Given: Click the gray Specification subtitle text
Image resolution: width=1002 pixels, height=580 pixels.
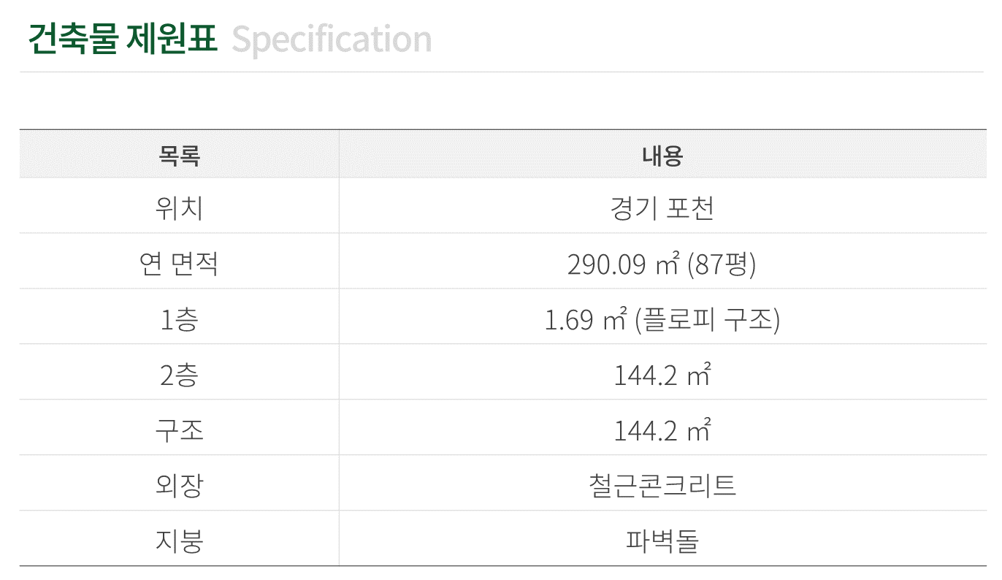Looking at the screenshot, I should [x=332, y=40].
